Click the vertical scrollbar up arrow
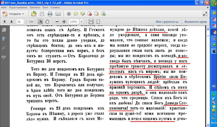217x127 pixels. click(208, 29)
